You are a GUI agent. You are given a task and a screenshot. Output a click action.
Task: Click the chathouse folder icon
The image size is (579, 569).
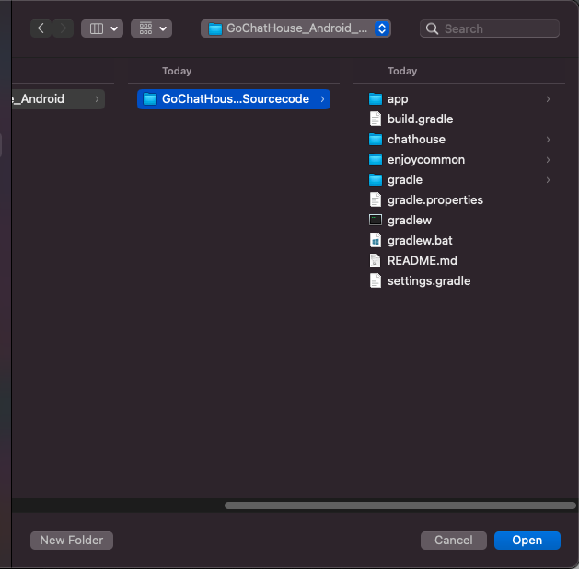click(x=375, y=140)
